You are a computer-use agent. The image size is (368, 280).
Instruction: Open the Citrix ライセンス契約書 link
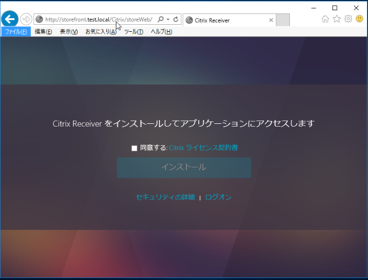tap(203, 148)
